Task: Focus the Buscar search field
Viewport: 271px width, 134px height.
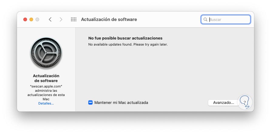Action: click(229, 19)
